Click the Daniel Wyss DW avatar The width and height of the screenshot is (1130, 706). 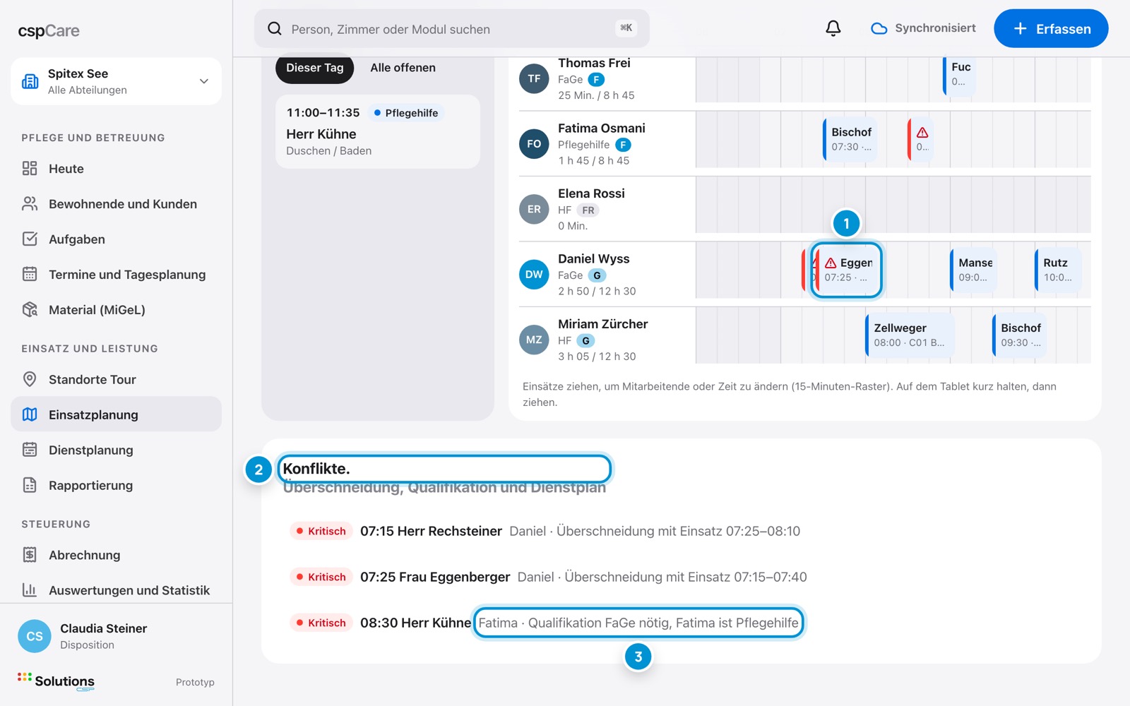(534, 275)
